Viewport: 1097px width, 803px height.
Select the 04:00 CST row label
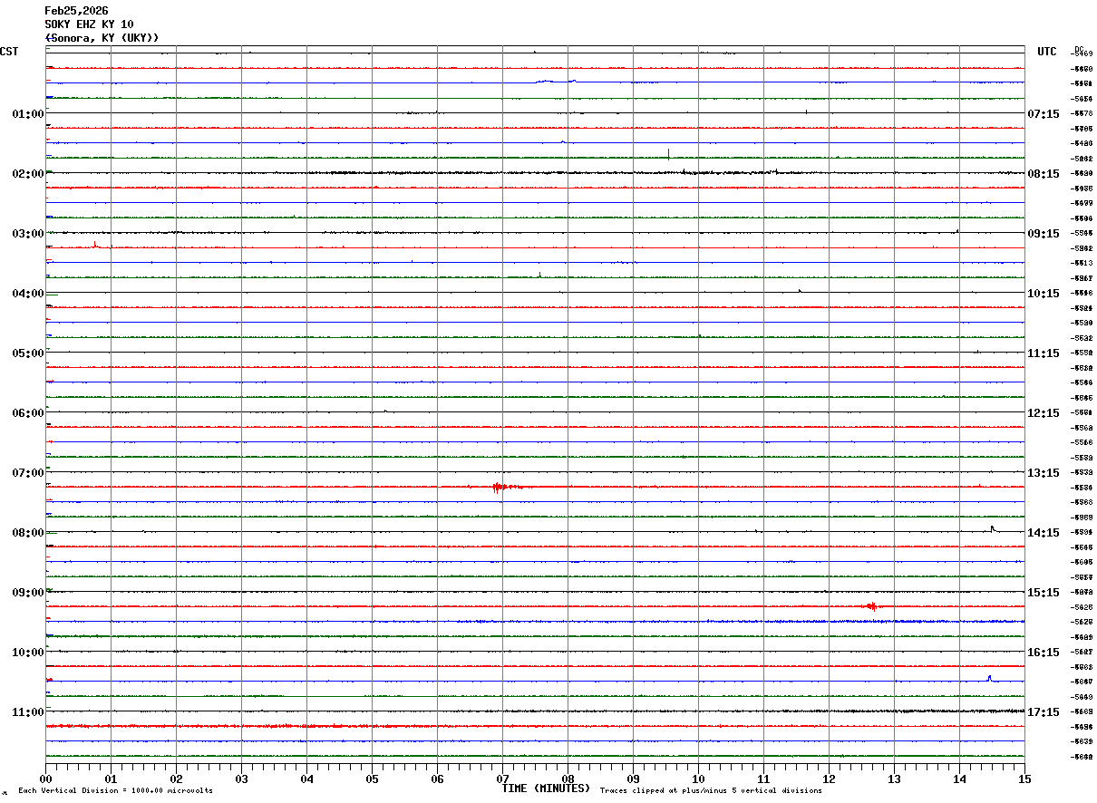[28, 293]
